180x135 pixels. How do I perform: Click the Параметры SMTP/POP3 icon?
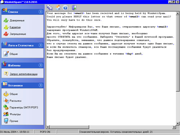(6, 107)
